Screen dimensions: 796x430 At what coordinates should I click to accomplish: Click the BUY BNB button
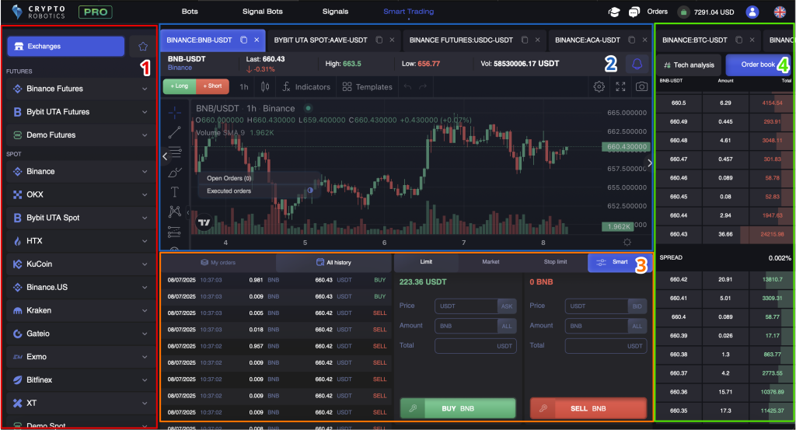point(458,408)
